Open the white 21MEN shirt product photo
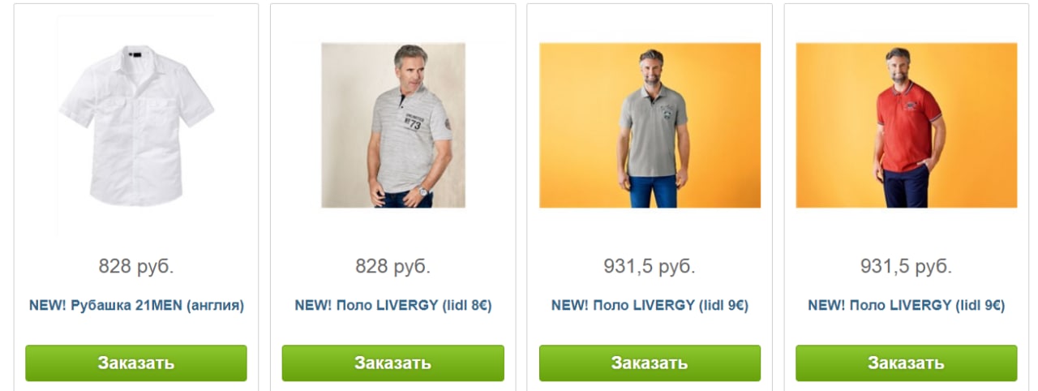 click(x=136, y=126)
